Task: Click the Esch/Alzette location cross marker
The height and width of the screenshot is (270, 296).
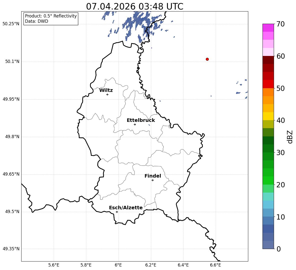Action: tap(117, 212)
